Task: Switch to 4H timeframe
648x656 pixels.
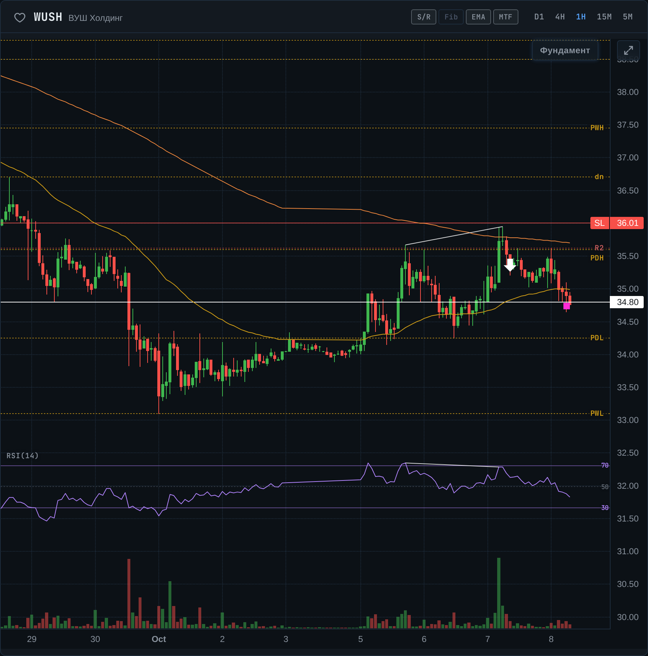Action: pyautogui.click(x=560, y=17)
